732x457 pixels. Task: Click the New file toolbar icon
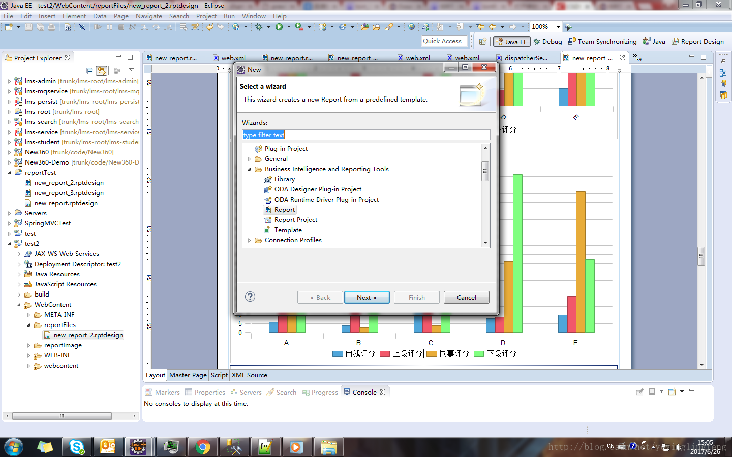(x=9, y=27)
